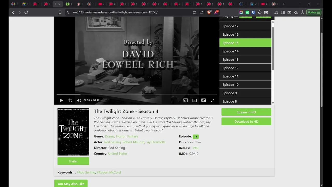
Task: Reload the current page
Action: [26, 12]
